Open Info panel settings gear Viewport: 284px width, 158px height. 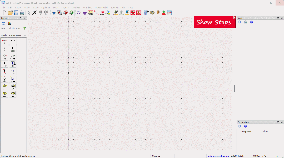point(240,22)
